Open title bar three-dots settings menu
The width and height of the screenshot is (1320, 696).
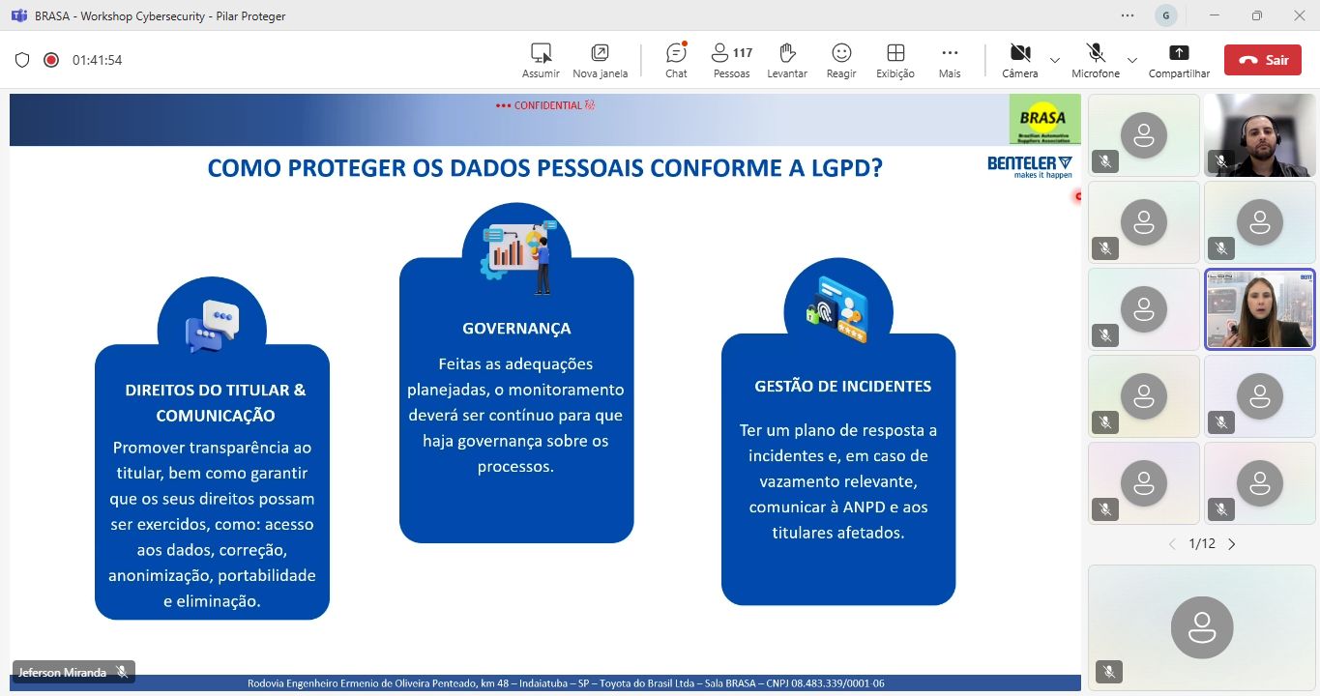(1128, 15)
